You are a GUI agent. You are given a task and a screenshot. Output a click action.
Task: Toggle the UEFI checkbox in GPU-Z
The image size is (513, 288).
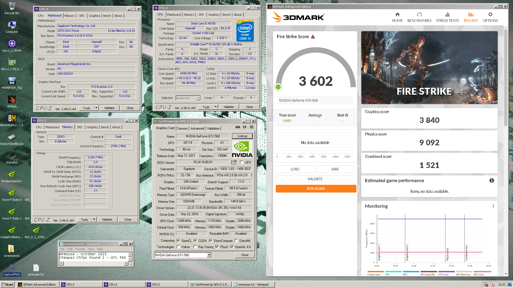242,162
